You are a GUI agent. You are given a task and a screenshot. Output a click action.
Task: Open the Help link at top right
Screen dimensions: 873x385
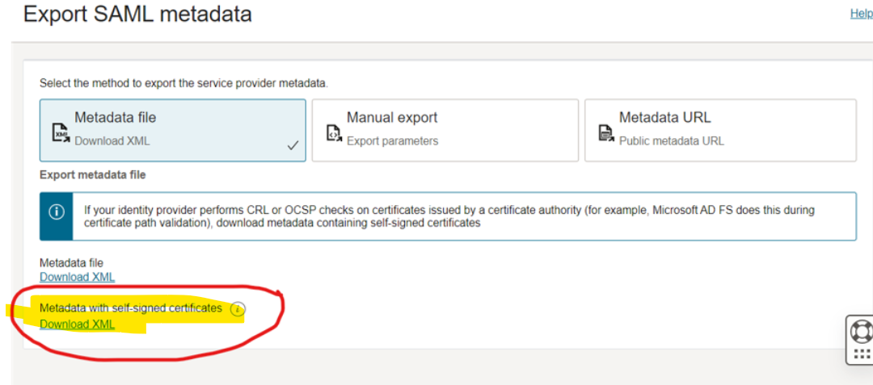(x=861, y=14)
